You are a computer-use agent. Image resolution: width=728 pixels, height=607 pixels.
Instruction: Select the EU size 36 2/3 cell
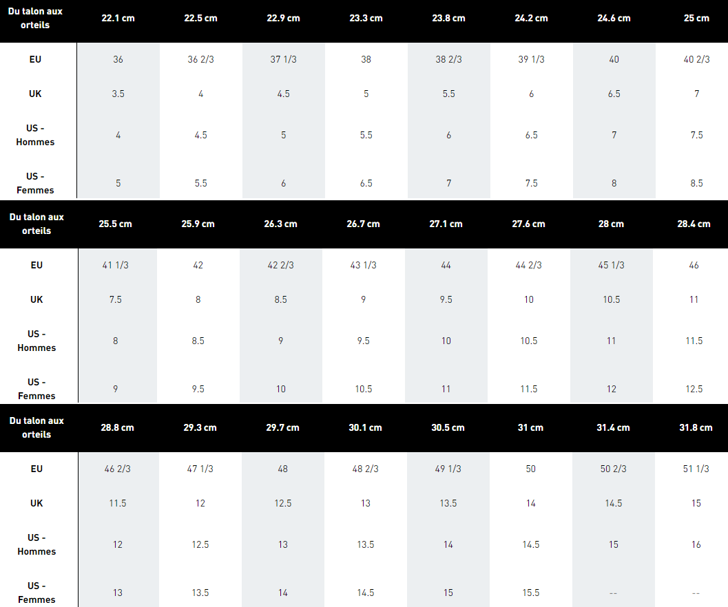click(200, 59)
